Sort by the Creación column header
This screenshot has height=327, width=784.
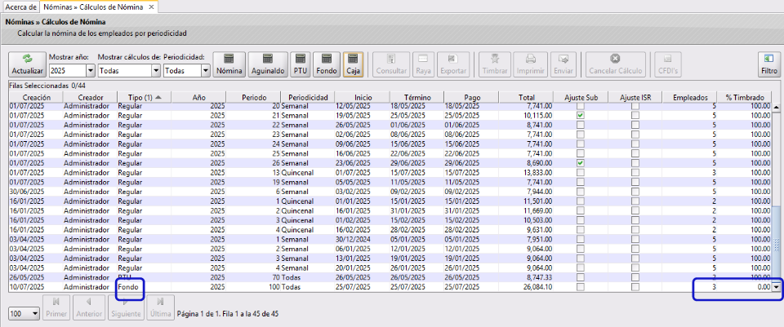coord(37,97)
